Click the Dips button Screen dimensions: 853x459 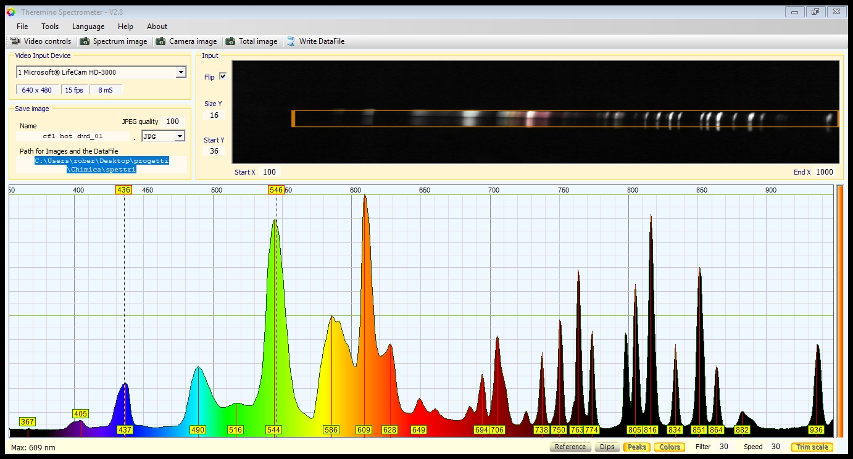[x=607, y=447]
